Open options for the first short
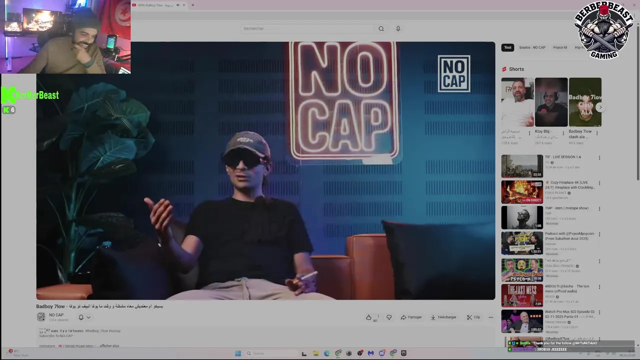Viewport: 640px width, 360px height. (529, 133)
